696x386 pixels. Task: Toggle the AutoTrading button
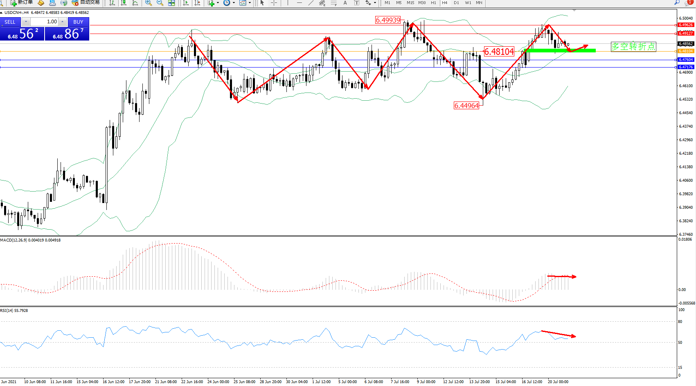click(x=86, y=2)
